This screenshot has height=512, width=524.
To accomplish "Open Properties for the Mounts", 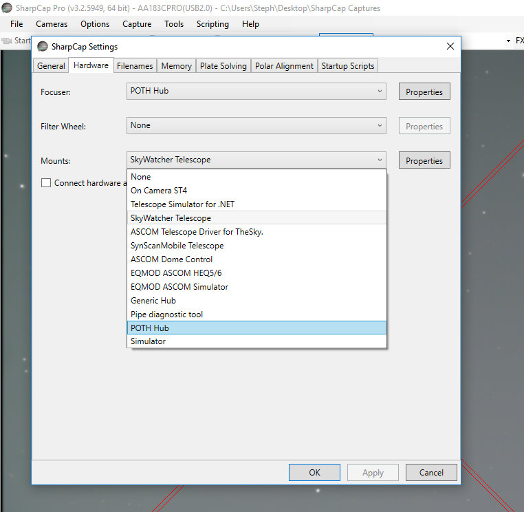I will tap(424, 160).
